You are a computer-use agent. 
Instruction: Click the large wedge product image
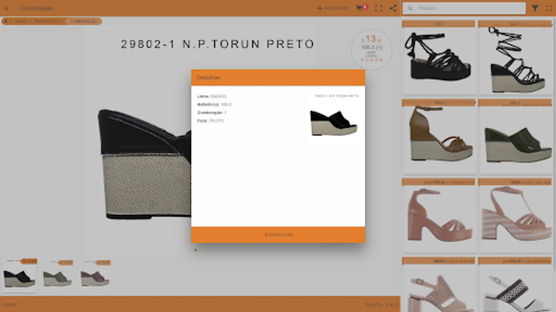pos(144,164)
